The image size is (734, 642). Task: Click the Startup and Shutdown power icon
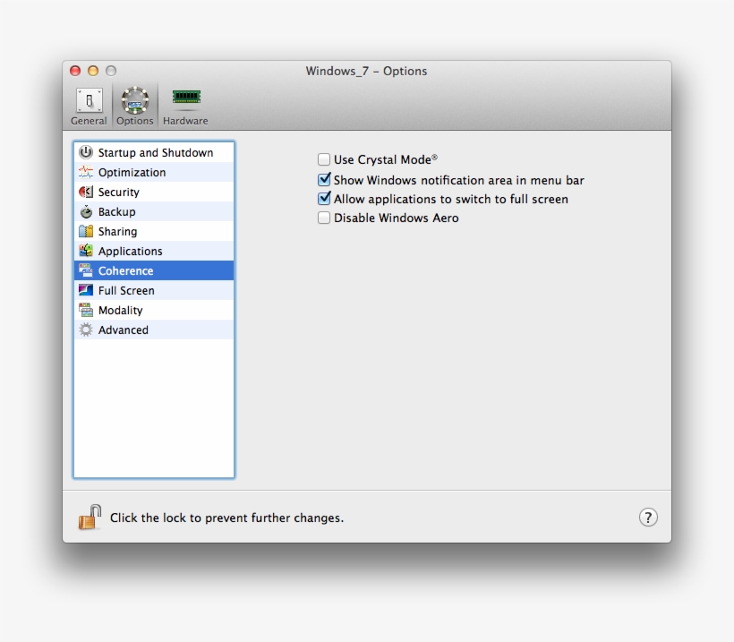pos(86,152)
